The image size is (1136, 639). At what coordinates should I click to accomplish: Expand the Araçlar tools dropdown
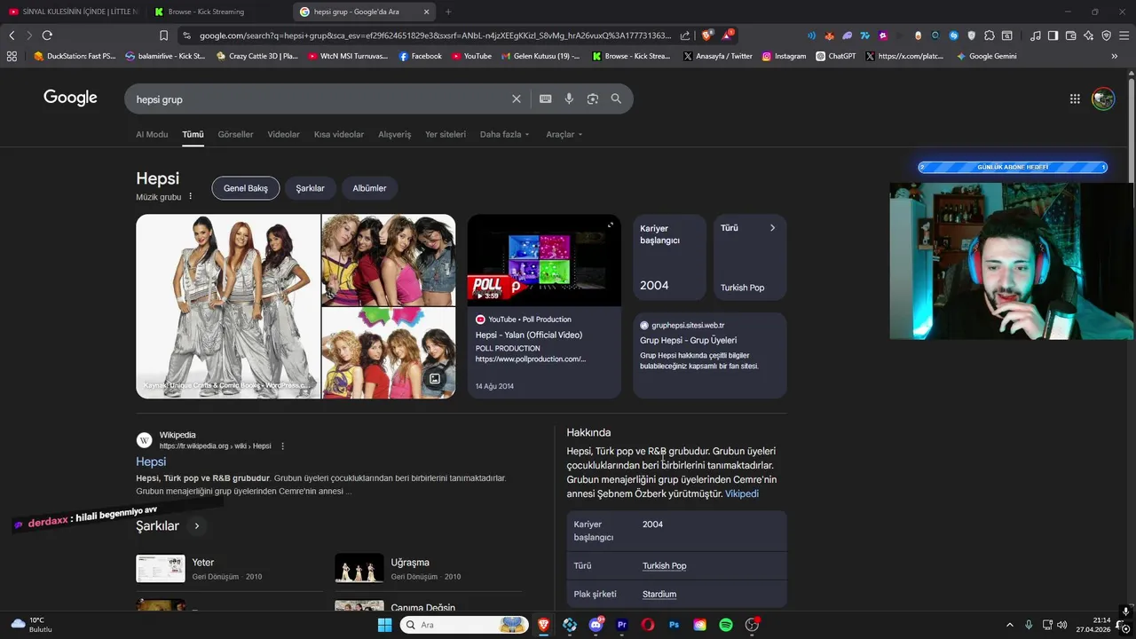click(564, 134)
